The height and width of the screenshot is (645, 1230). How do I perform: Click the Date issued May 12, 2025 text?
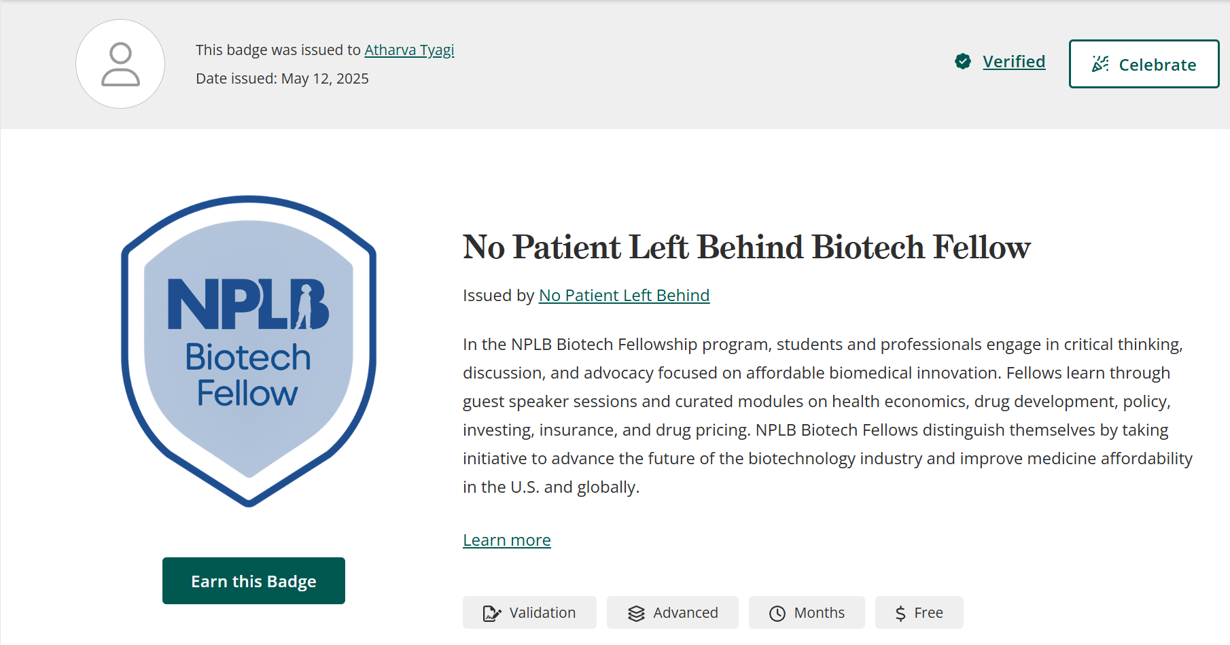[282, 79]
